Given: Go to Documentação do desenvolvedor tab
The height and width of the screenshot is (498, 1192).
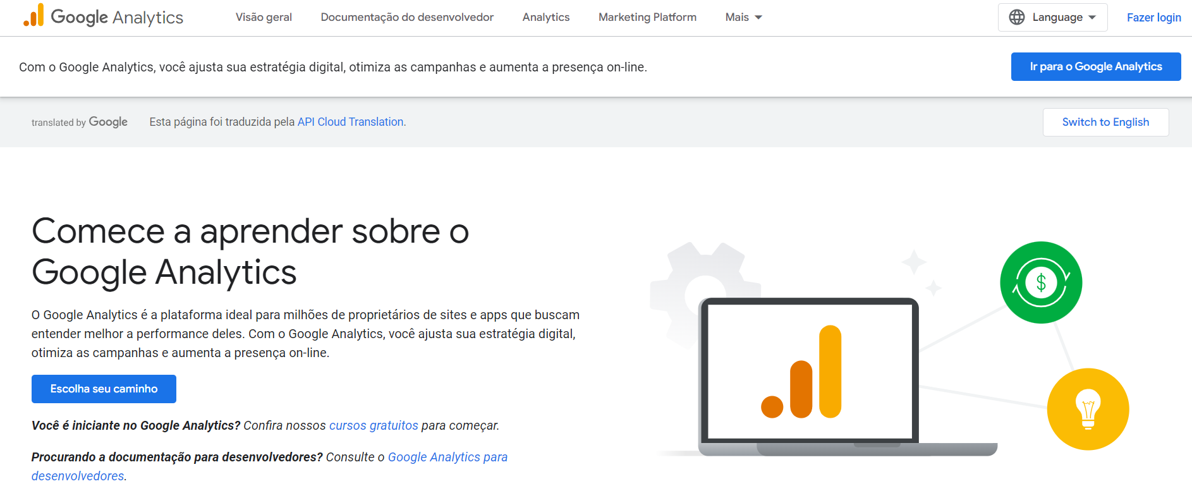Looking at the screenshot, I should (x=407, y=17).
